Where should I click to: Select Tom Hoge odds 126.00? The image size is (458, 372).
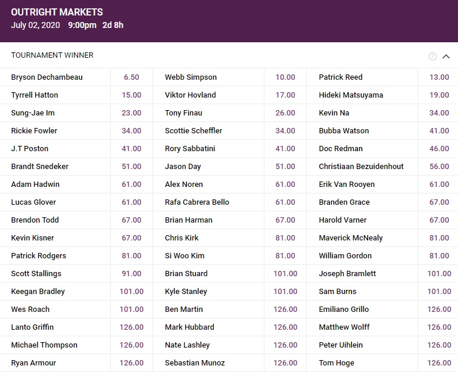439,362
